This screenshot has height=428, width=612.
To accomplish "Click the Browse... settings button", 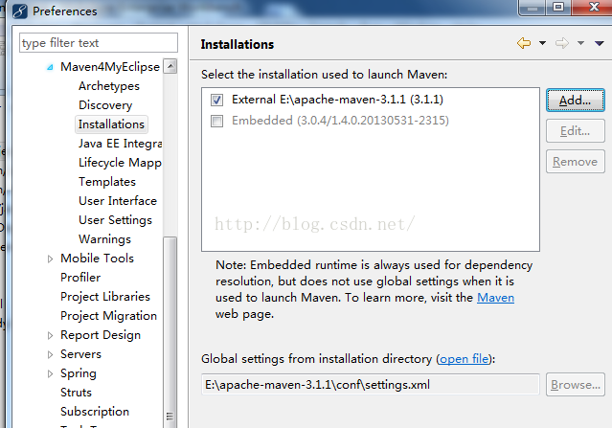I will 576,385.
